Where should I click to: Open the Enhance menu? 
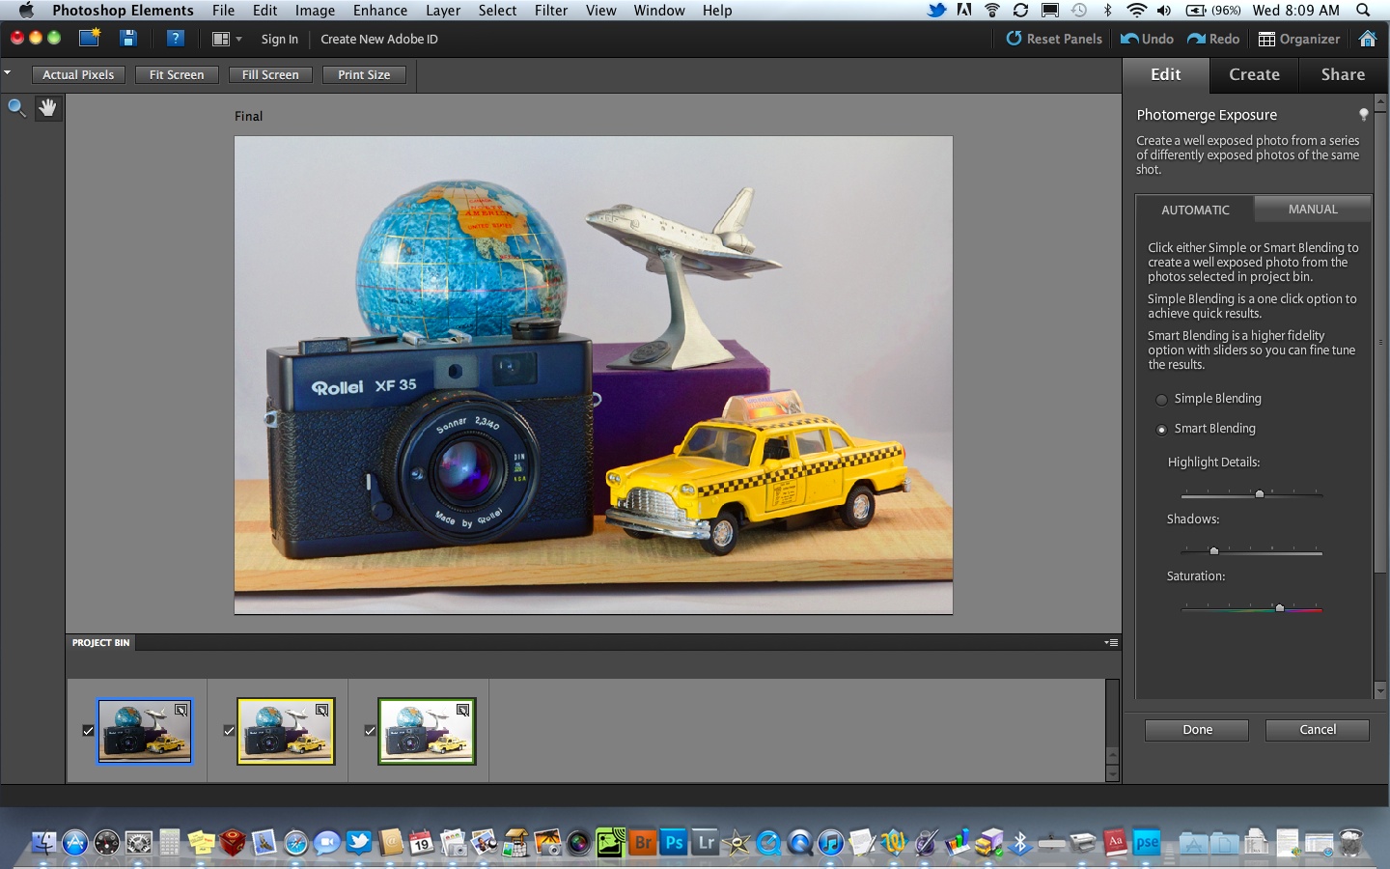379,11
